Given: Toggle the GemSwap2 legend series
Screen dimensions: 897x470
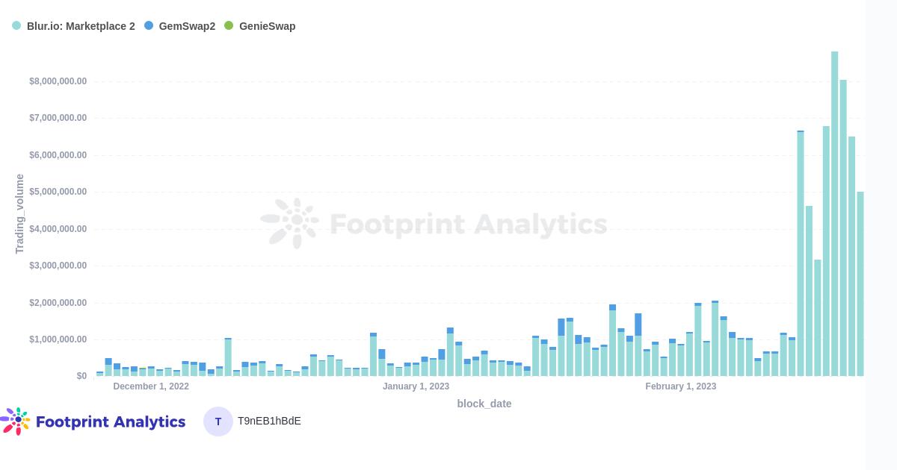Looking at the screenshot, I should tap(179, 26).
